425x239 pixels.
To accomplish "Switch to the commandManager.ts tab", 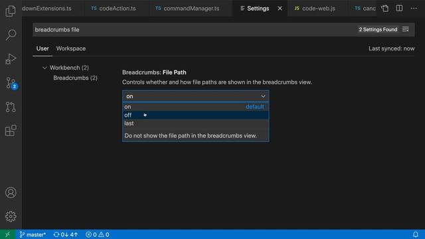I will [x=187, y=9].
